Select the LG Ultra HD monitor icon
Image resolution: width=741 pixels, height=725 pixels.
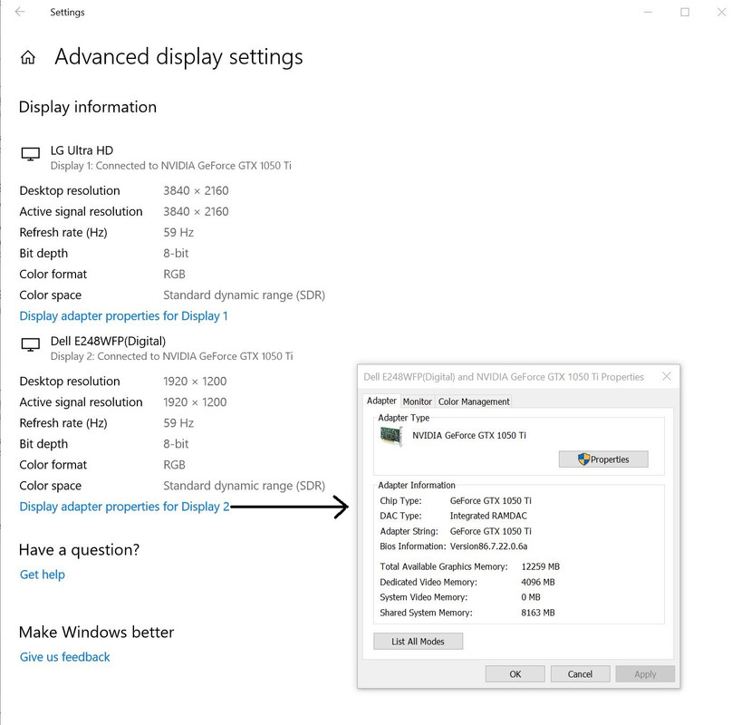tap(30, 154)
